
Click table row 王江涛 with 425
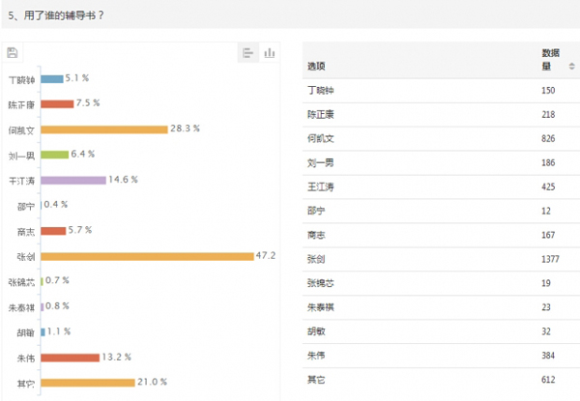pos(441,186)
